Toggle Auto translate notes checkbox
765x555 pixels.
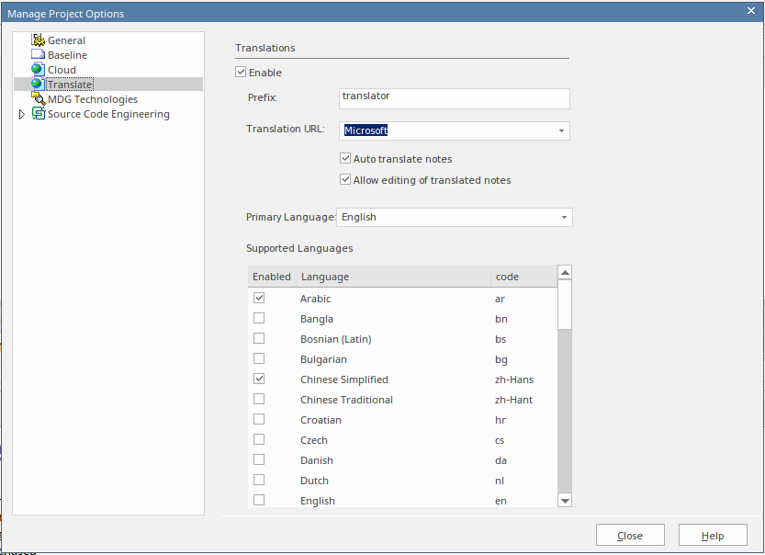point(346,159)
